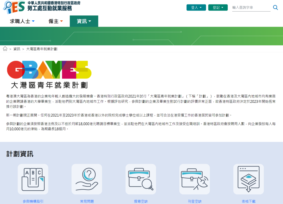Open the 搜尋空缺 briefcase search icon
Viewport: 283px width, 204px height.
[x=141, y=179]
